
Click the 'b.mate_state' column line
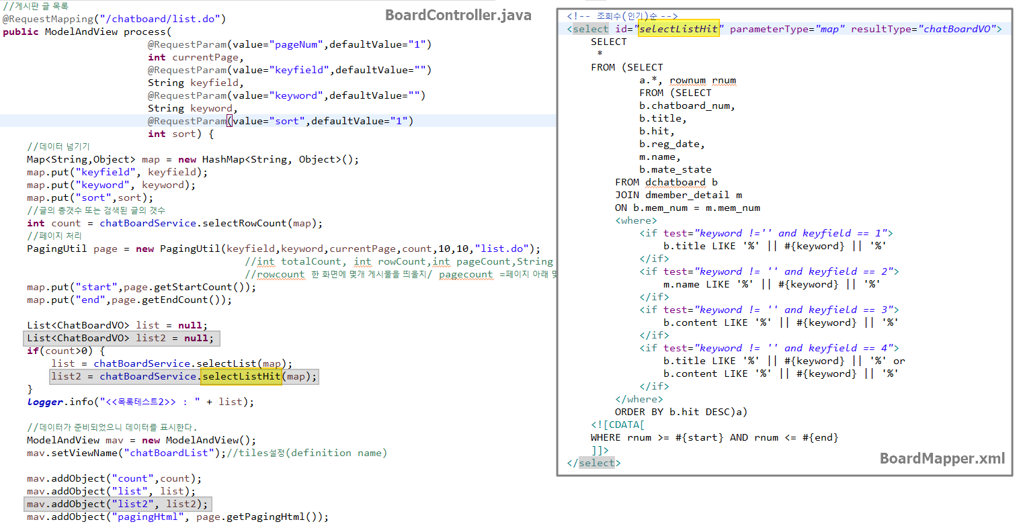676,169
